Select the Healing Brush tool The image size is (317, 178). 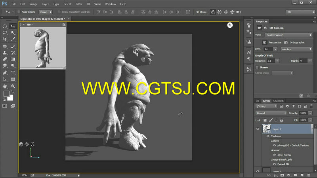5,46
